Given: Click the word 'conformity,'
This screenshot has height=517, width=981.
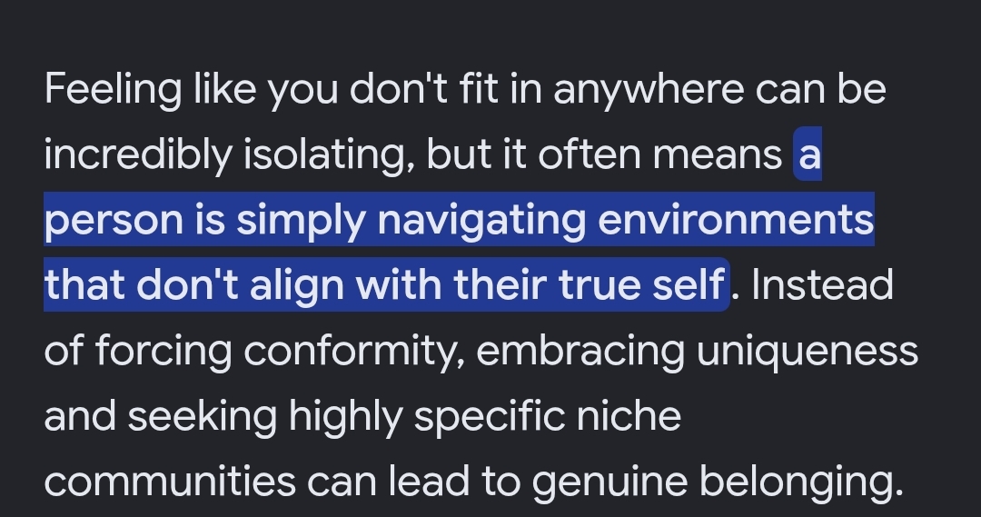Looking at the screenshot, I should tap(353, 350).
